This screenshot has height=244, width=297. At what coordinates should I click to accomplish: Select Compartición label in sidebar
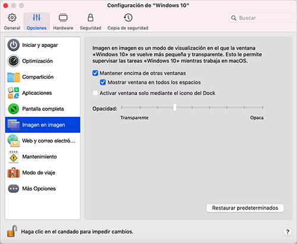pyautogui.click(x=38, y=77)
